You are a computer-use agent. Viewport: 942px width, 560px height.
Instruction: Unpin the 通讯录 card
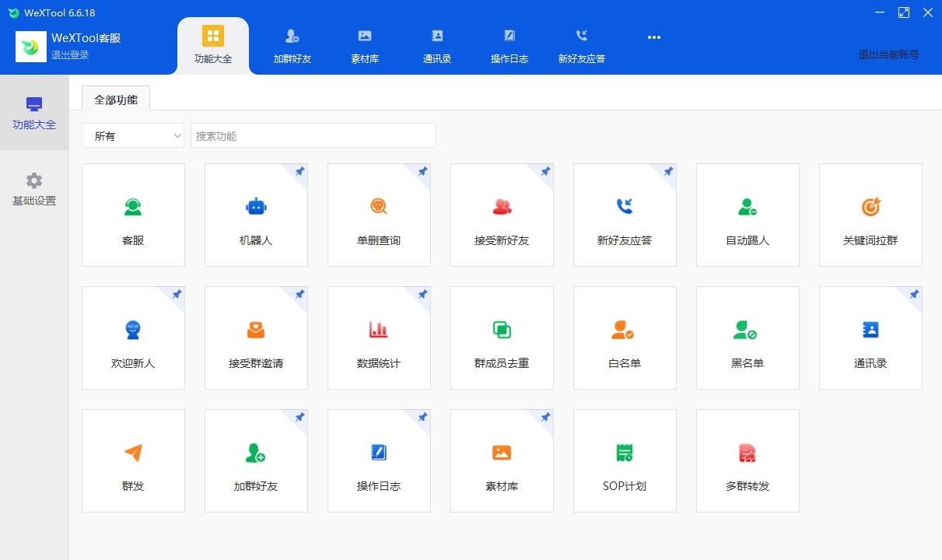tap(914, 296)
